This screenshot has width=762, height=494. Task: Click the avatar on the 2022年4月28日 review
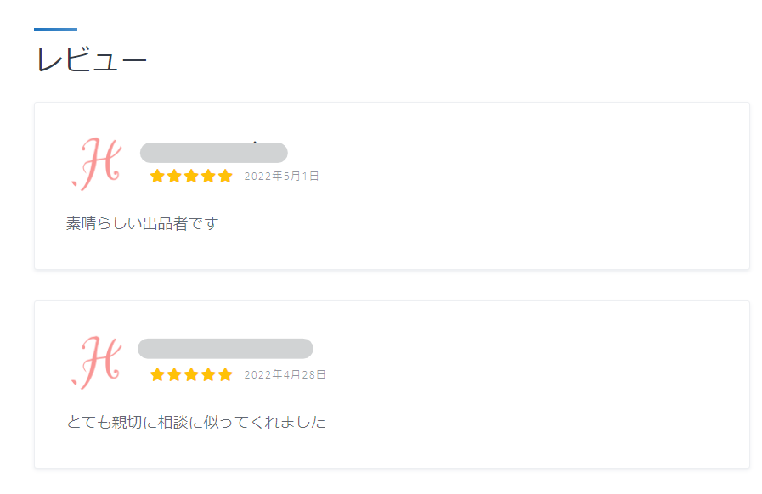point(98,362)
